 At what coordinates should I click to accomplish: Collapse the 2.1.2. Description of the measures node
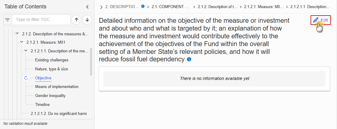click(x=17, y=34)
